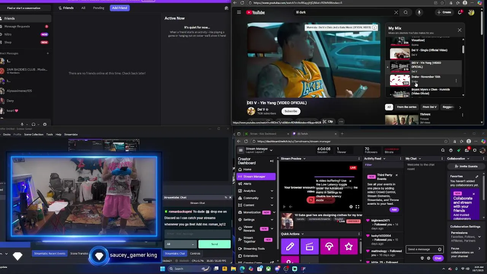Edit Favorites collaborators pencil icon
This screenshot has width=487, height=274.
[477, 177]
